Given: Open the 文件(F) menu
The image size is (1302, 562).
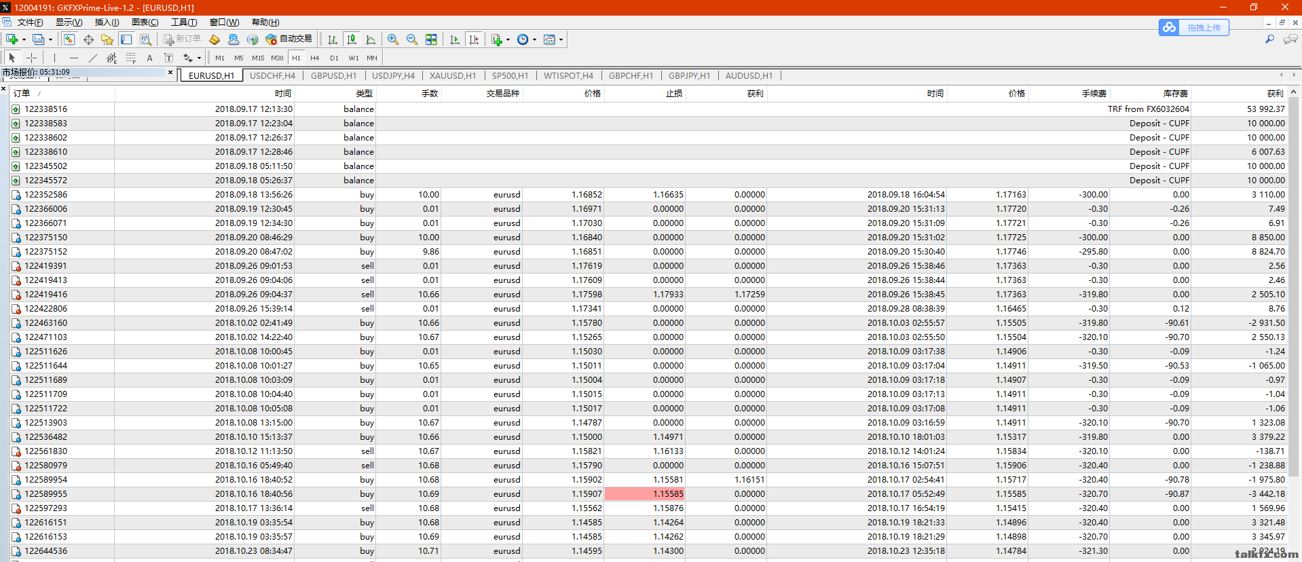Looking at the screenshot, I should point(31,22).
